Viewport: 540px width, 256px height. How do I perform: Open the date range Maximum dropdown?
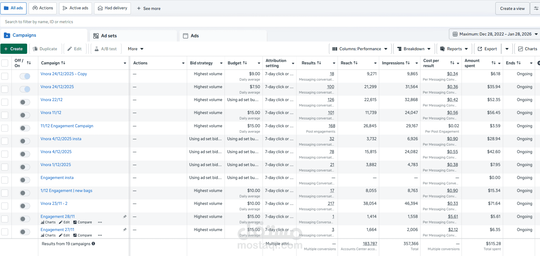point(494,34)
